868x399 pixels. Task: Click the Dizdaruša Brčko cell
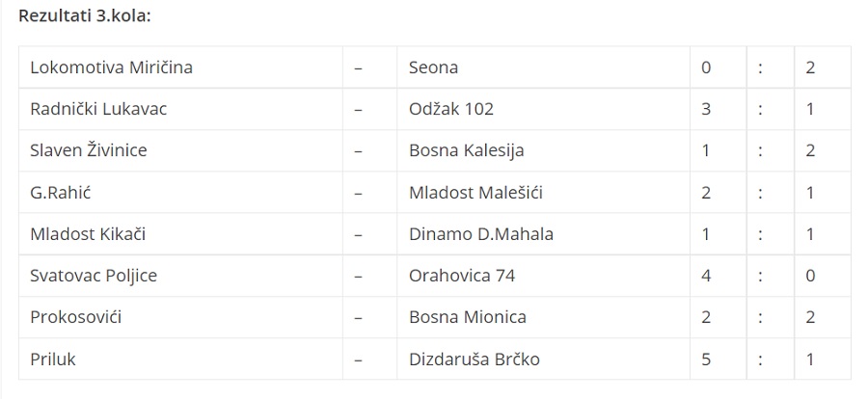[475, 359]
